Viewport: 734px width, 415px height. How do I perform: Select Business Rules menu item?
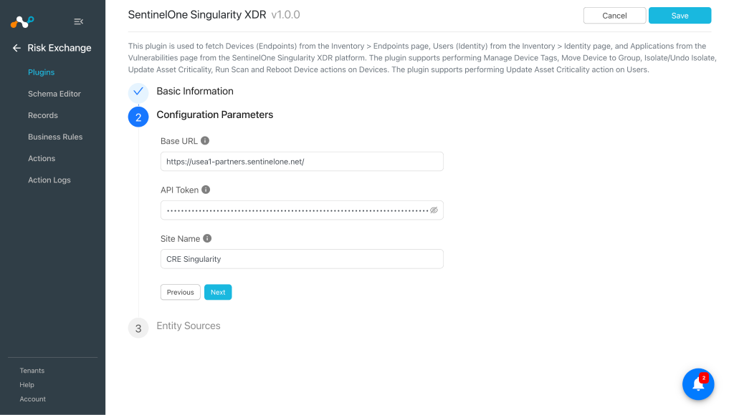[x=55, y=137]
